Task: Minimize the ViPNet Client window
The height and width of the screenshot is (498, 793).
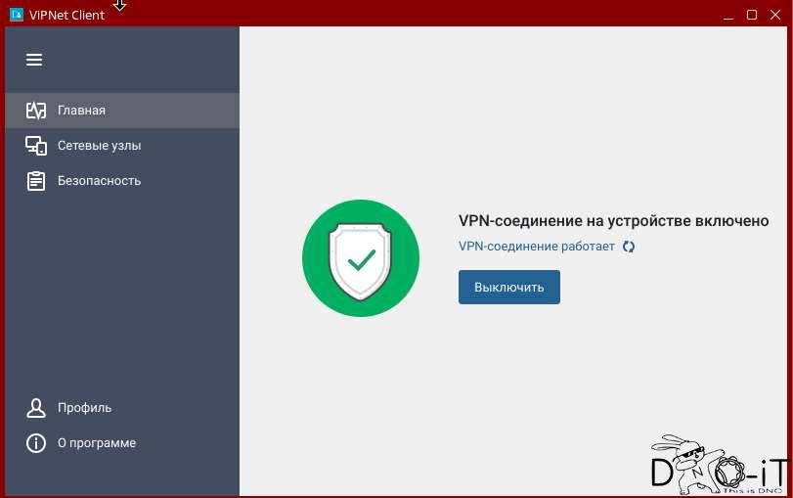Action: (728, 16)
